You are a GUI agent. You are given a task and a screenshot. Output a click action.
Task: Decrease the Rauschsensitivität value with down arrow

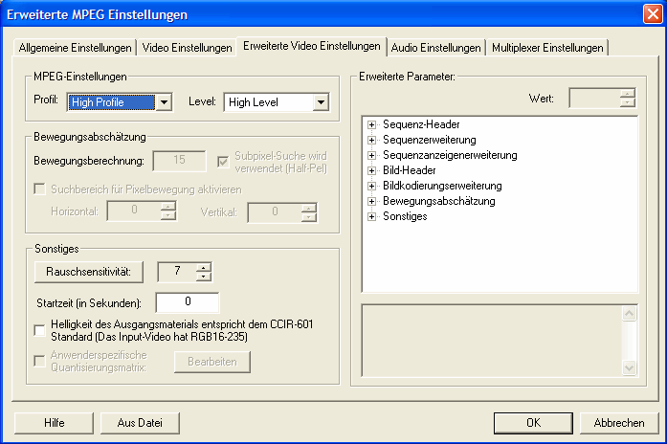click(203, 277)
